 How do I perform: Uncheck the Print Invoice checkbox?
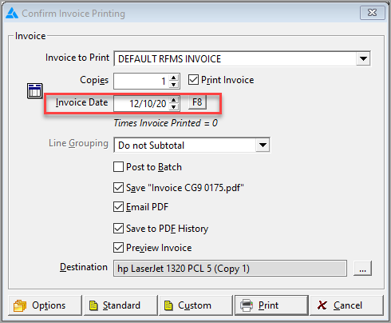[193, 80]
